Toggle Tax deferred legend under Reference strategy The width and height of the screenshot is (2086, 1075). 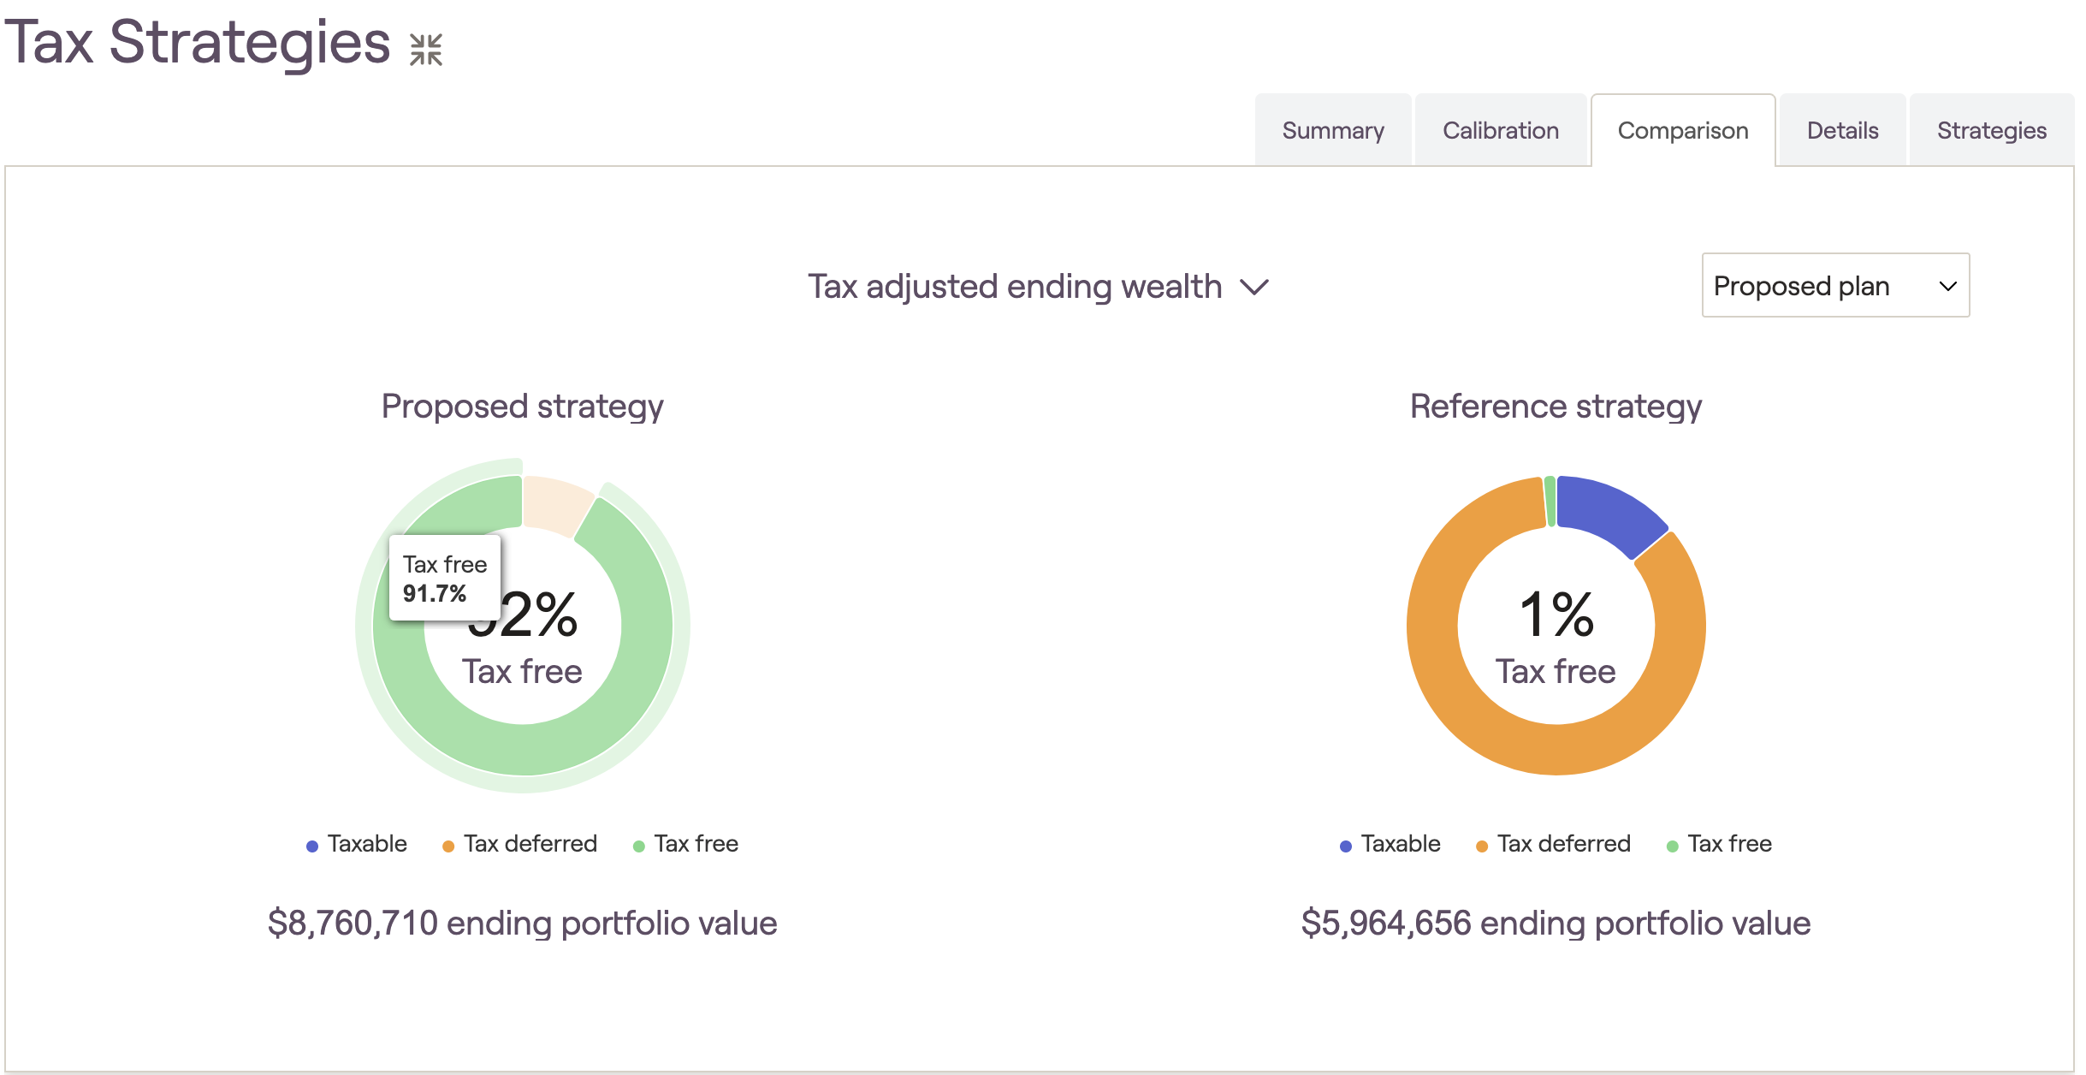point(1553,844)
